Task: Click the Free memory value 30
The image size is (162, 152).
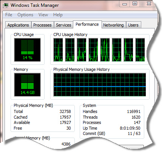Action: click(69, 128)
